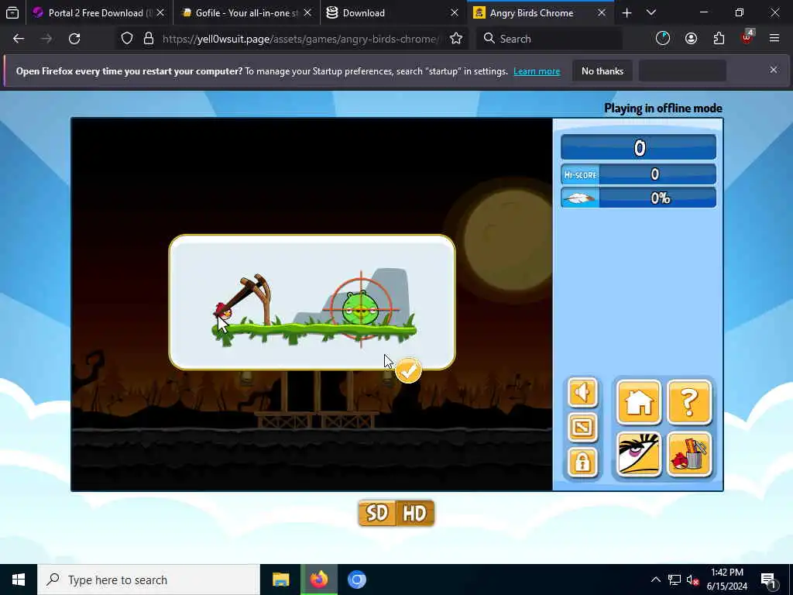
Task: Click the padlock icon in game panel
Action: point(582,462)
